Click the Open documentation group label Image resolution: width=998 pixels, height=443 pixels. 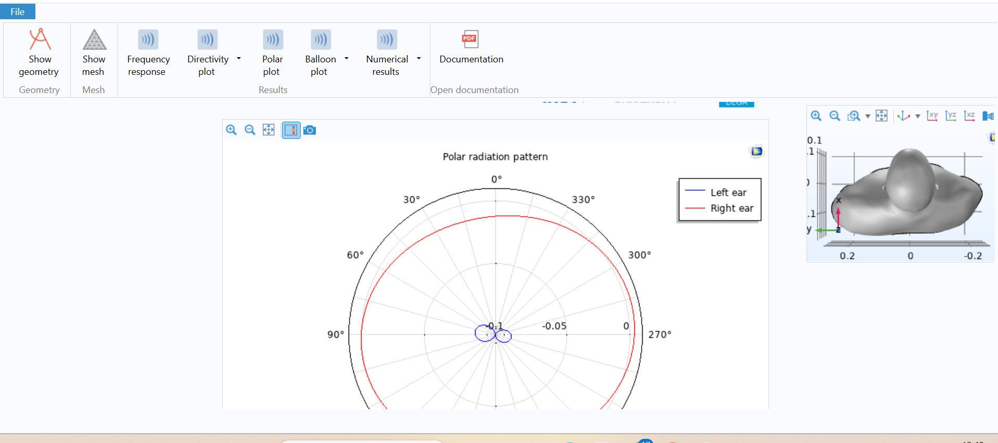(x=474, y=90)
